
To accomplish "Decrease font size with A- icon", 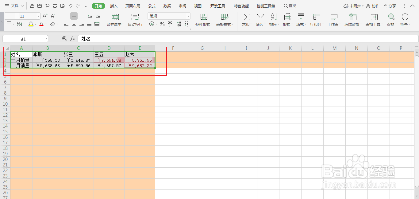I will tap(53, 16).
